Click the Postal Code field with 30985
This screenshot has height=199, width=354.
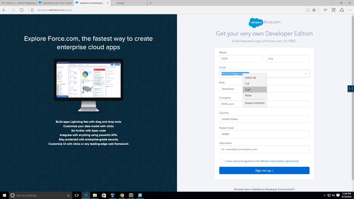click(264, 134)
